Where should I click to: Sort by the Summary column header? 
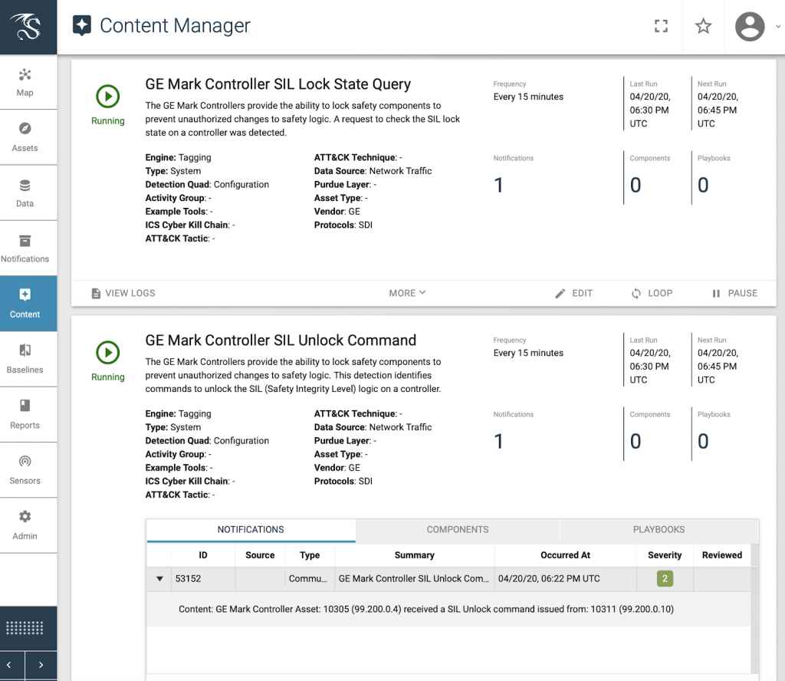click(x=415, y=555)
